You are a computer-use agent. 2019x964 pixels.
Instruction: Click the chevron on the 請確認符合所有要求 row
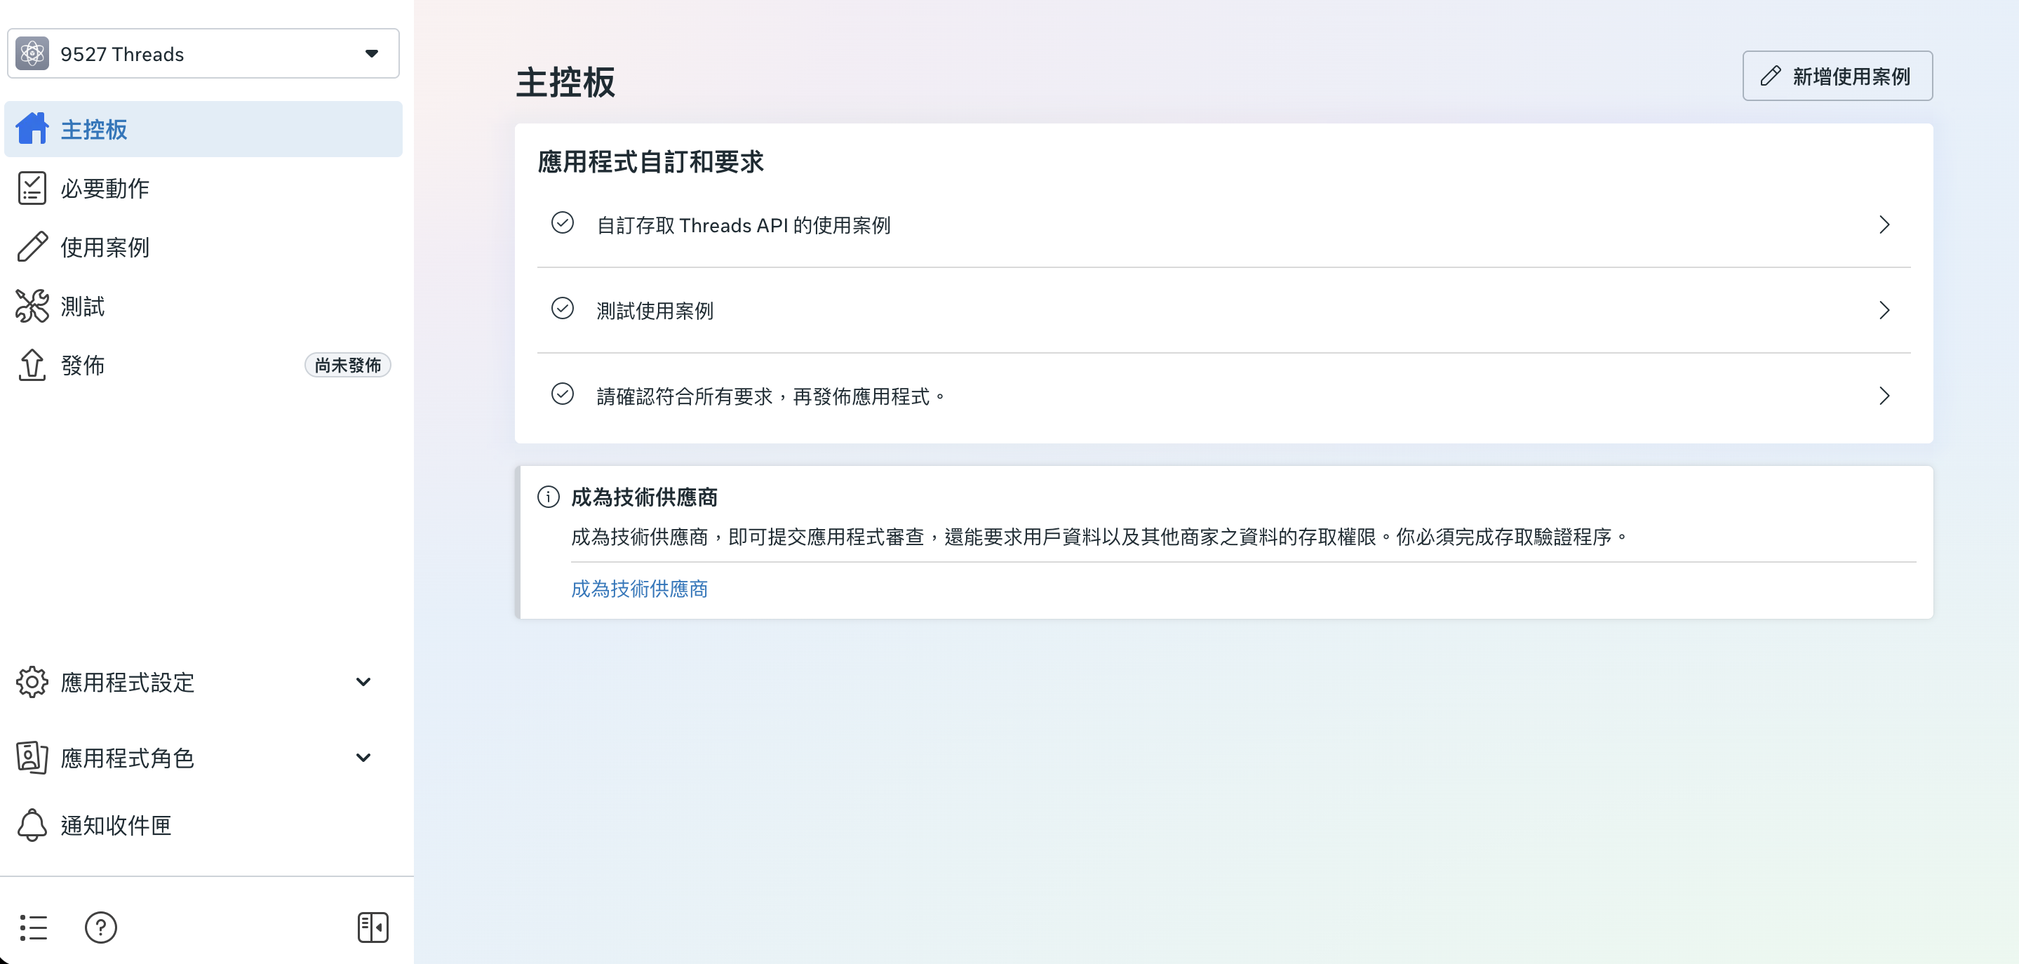(1884, 396)
